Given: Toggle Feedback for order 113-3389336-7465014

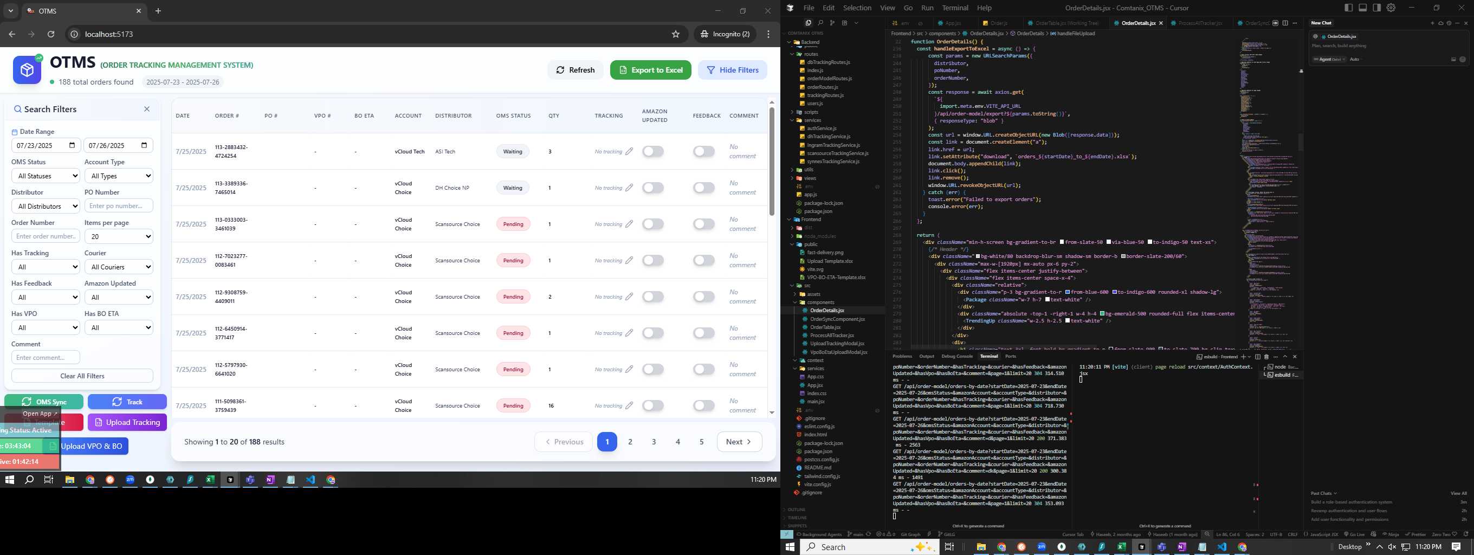Looking at the screenshot, I should pyautogui.click(x=704, y=188).
